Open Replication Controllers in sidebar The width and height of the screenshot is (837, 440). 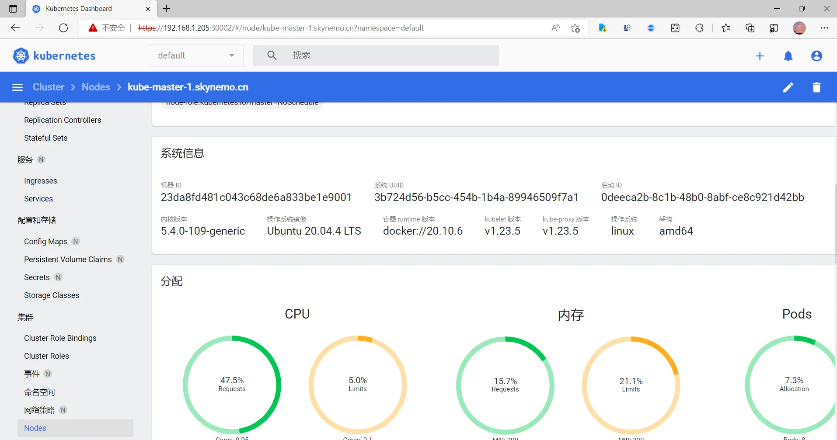(x=63, y=120)
